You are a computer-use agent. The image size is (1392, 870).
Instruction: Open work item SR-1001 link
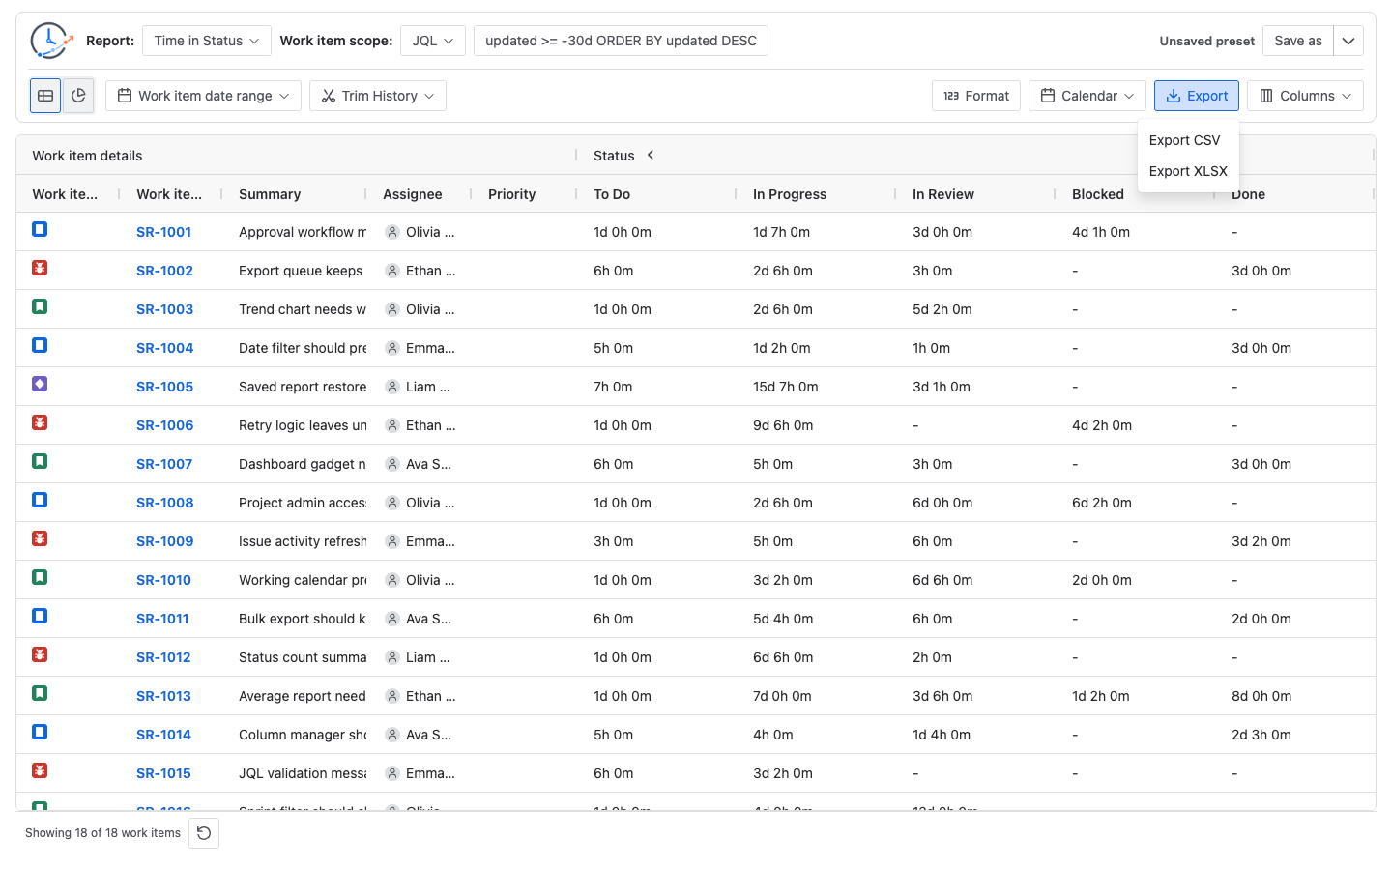(163, 232)
